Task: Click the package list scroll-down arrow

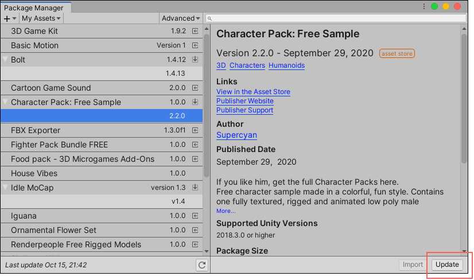Action: [207, 251]
